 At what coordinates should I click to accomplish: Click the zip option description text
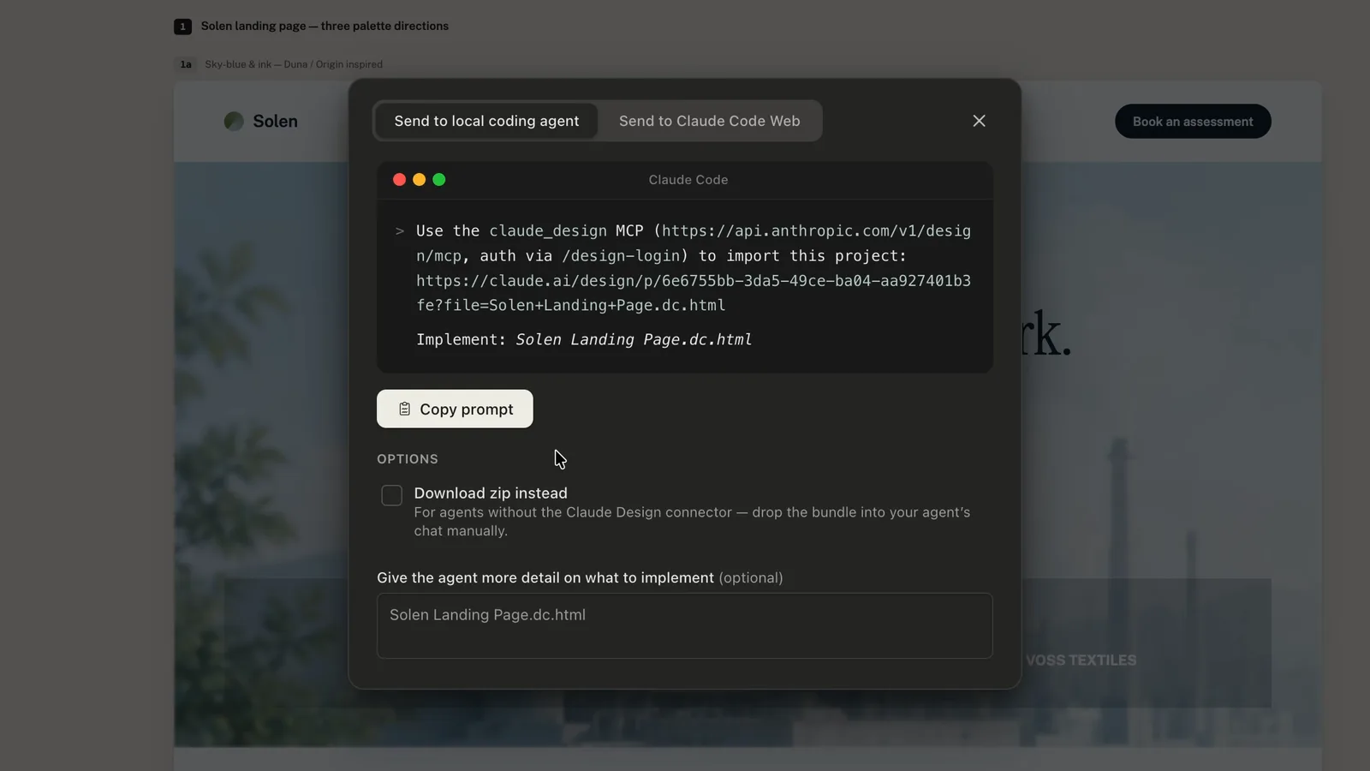coord(692,522)
